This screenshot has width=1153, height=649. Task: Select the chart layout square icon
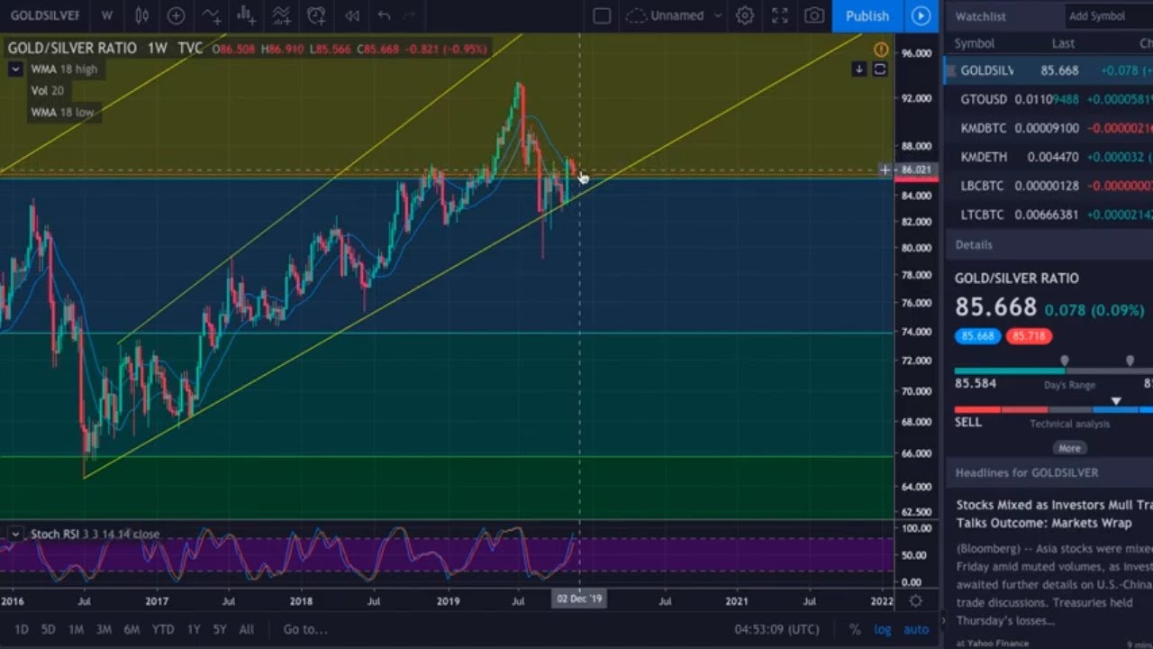(x=602, y=15)
